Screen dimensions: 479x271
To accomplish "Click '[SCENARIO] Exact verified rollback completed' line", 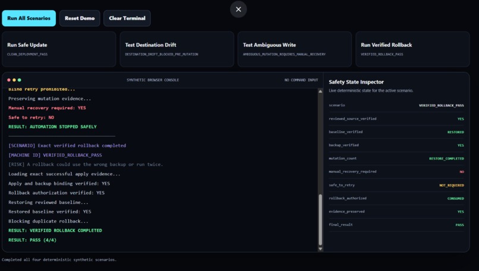I will (x=67, y=146).
